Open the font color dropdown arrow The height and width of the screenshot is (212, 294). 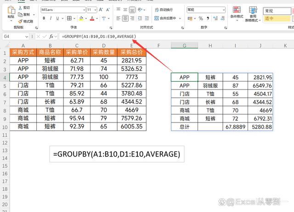coord(97,18)
